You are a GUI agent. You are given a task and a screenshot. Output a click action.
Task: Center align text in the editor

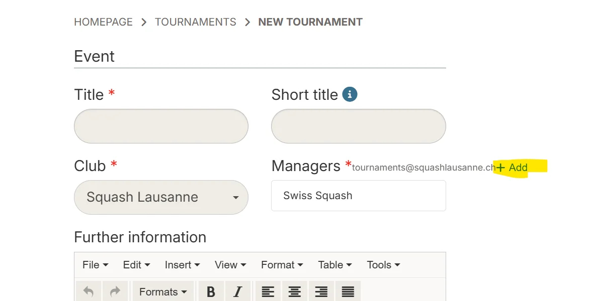295,291
